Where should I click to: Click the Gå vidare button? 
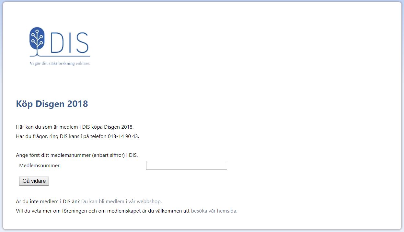34,181
